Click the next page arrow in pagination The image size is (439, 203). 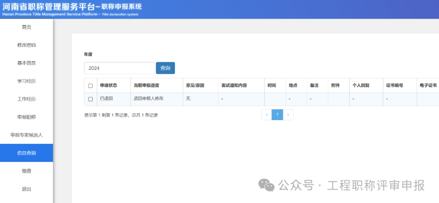coord(288,114)
